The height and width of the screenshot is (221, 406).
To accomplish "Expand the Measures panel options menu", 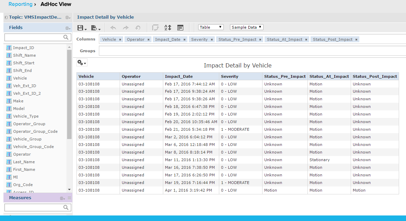I will pos(63,198).
